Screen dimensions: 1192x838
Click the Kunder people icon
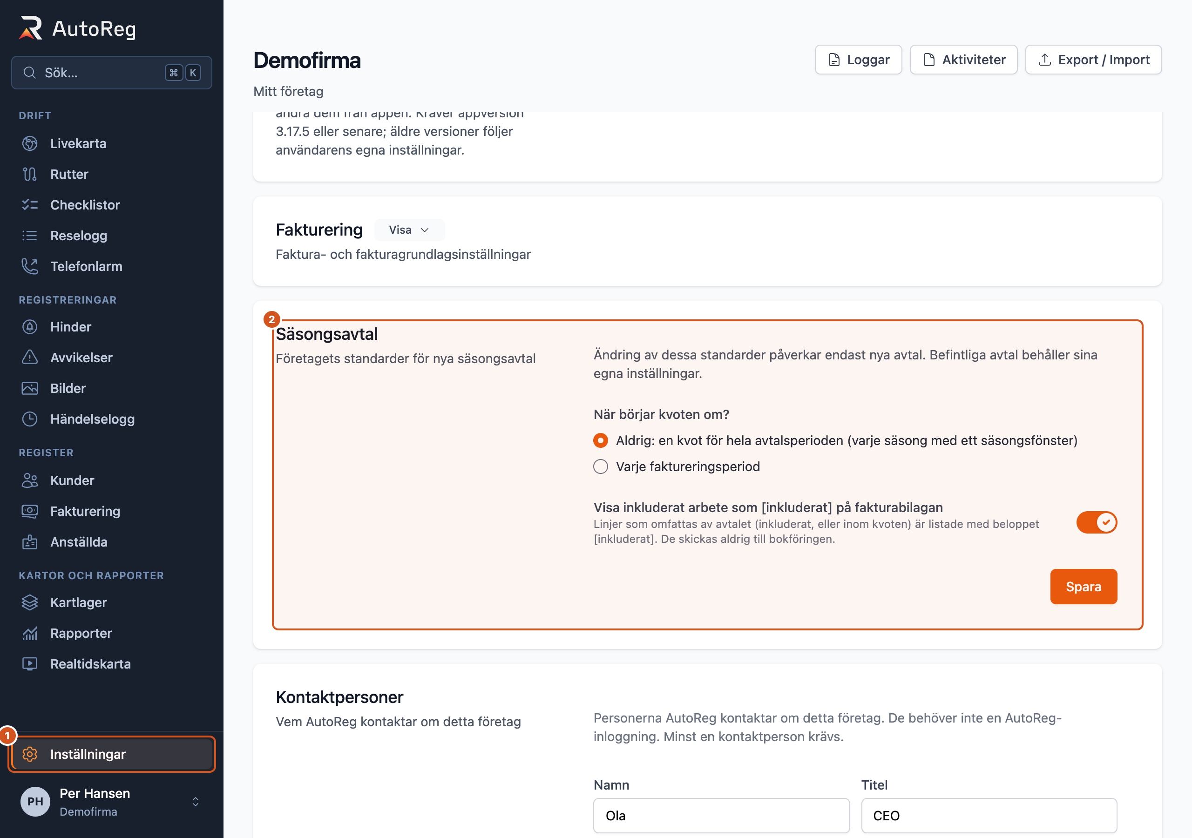[30, 480]
